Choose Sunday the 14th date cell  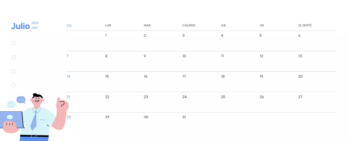(x=69, y=76)
